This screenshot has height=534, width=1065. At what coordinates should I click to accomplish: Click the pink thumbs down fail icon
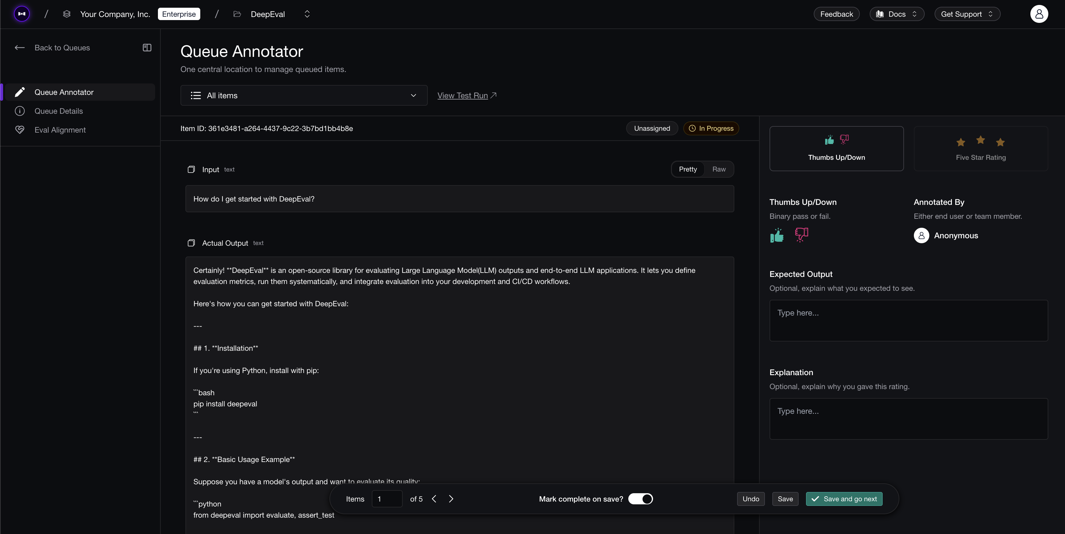[801, 235]
